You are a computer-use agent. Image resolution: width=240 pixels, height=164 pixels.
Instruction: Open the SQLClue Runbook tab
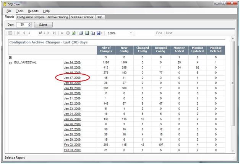(x=82, y=17)
